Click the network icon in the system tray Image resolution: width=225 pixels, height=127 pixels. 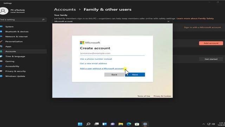tap(208, 124)
